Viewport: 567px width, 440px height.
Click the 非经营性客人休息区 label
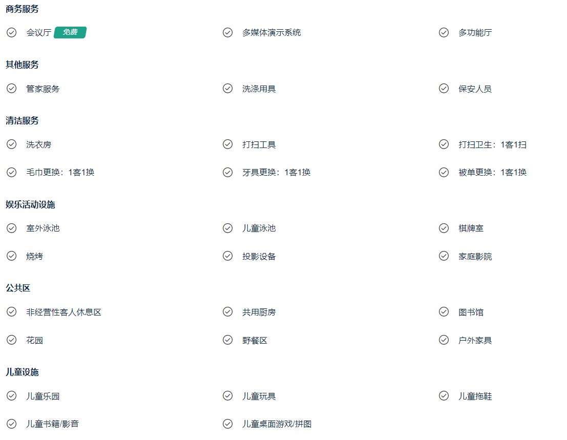pos(64,312)
